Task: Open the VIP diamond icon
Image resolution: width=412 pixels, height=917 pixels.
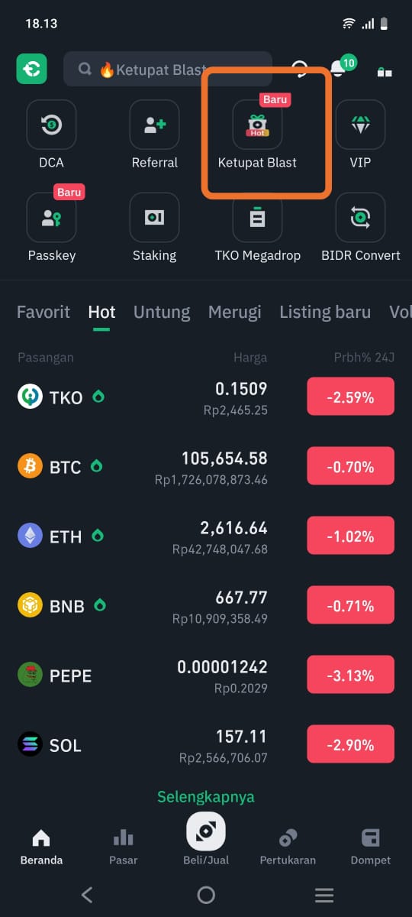Action: tap(360, 125)
